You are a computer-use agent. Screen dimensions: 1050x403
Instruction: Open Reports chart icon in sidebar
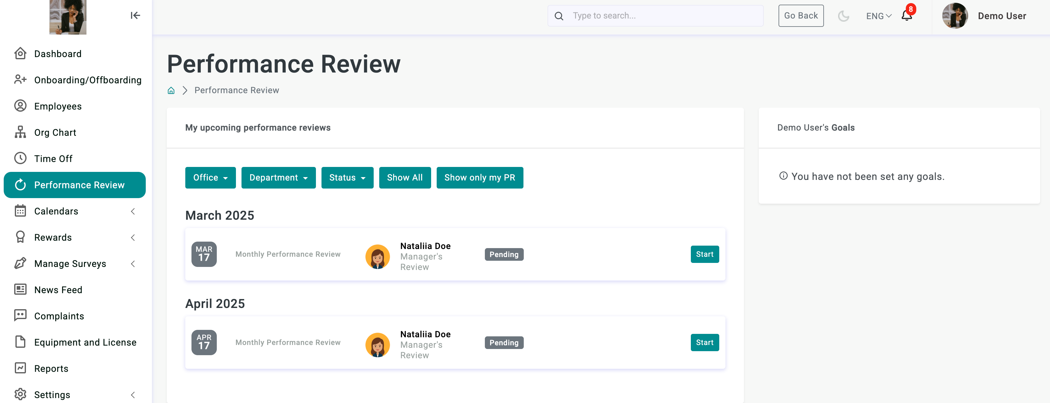(x=20, y=368)
